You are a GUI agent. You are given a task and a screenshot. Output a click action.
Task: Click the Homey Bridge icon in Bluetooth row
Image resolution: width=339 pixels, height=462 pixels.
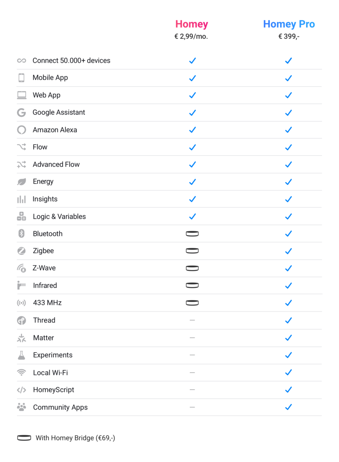[x=192, y=234]
